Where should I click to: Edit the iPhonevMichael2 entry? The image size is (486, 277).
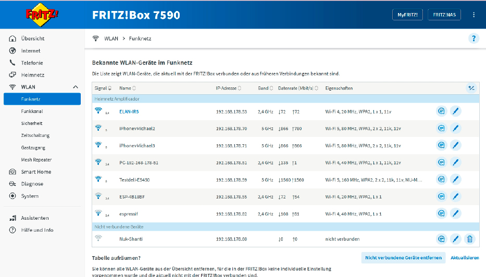(455, 128)
